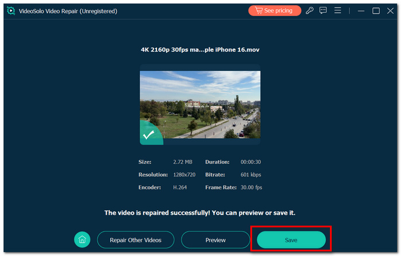Preview the repaired video
Screen dimensions: 401x256
[x=215, y=240]
